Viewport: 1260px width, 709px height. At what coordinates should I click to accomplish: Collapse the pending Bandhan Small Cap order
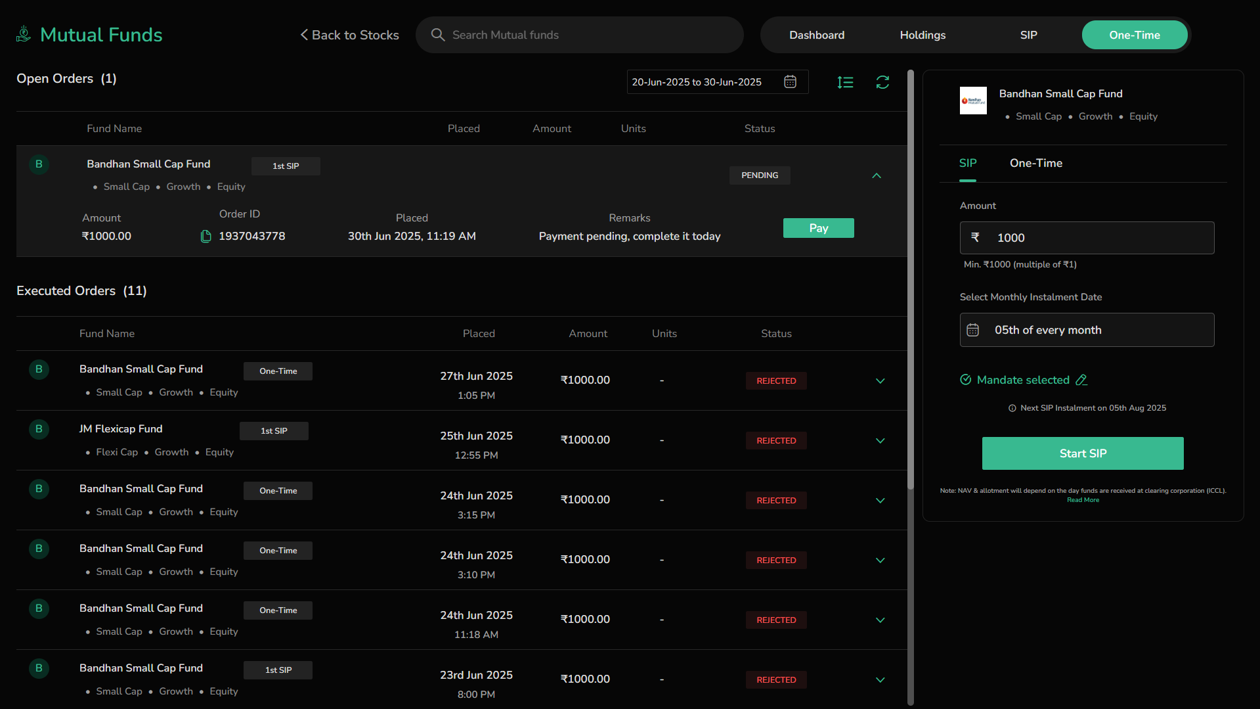pos(877,175)
